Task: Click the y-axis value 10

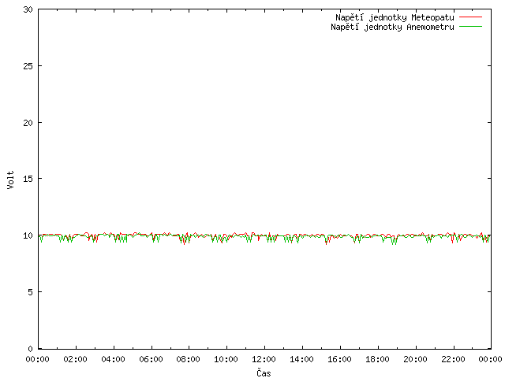Action: click(x=28, y=235)
